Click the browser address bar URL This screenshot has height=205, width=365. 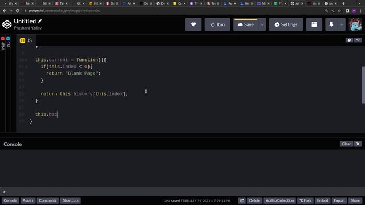coord(64,11)
